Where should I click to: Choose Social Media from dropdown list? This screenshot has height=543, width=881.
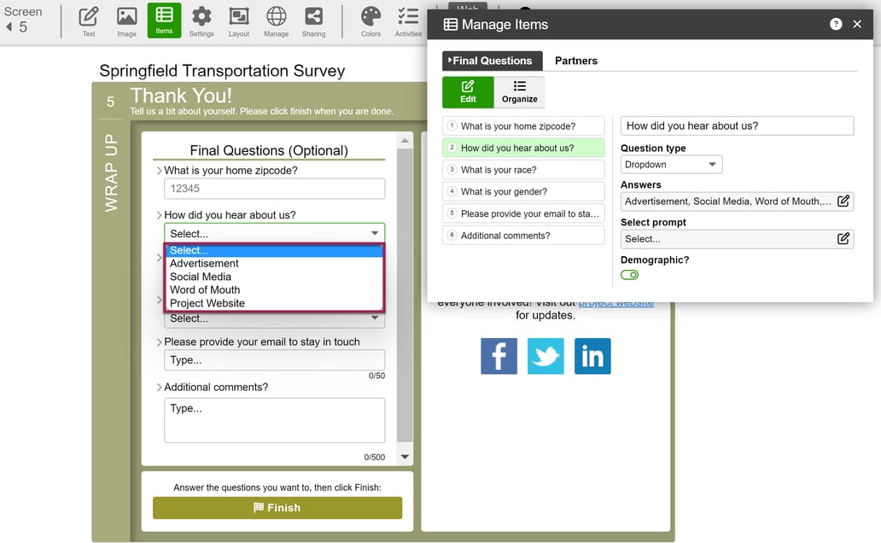tap(201, 277)
